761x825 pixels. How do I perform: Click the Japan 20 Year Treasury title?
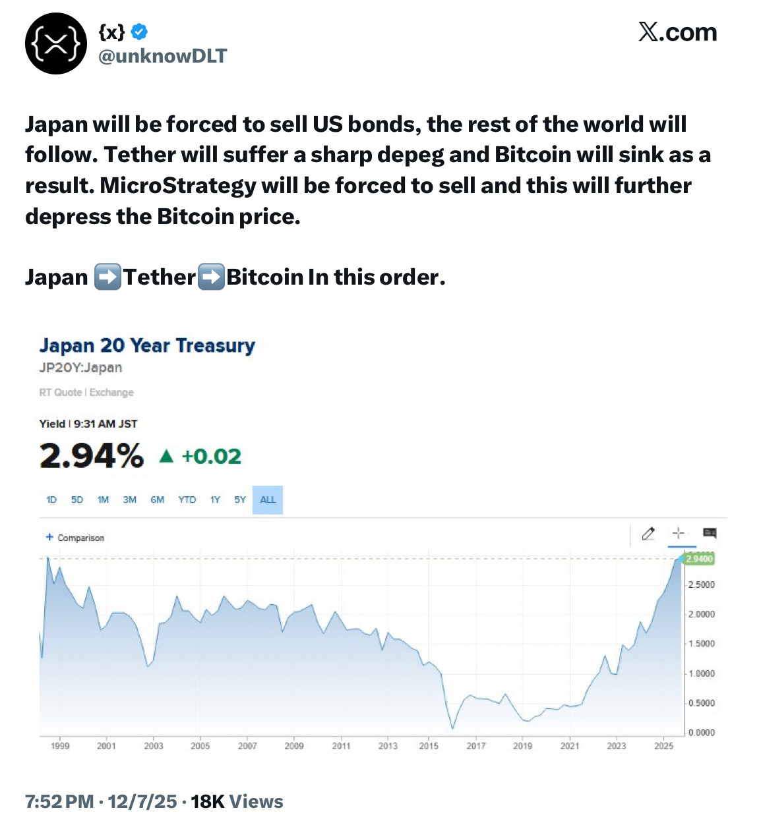[x=147, y=345]
